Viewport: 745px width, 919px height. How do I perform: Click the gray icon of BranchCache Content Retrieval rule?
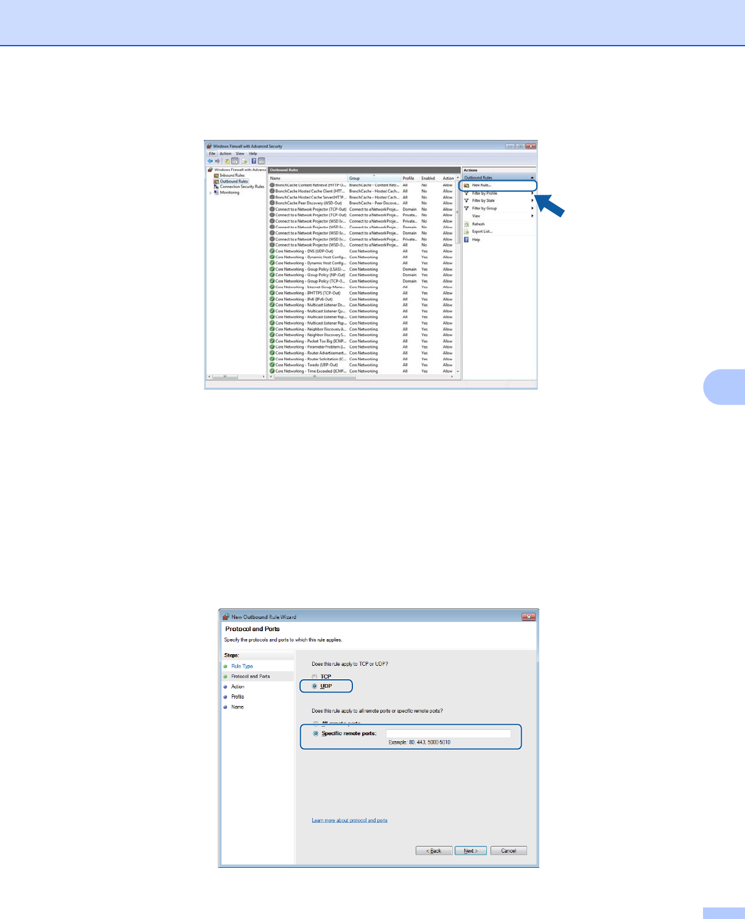click(272, 185)
